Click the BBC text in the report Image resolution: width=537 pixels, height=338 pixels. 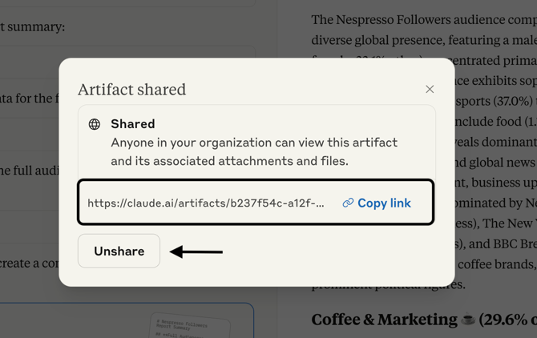[x=506, y=244]
